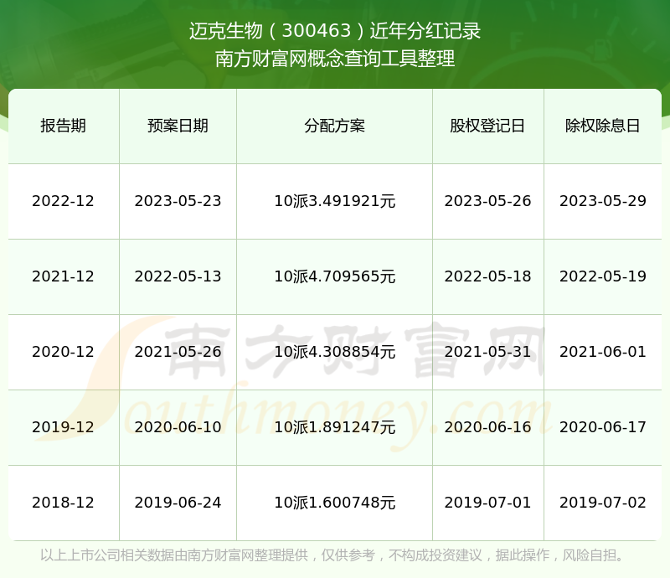The height and width of the screenshot is (578, 670).
Task: Click proposal date 2022-05-13
Action: point(178,276)
